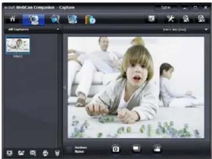
Task: Minimize the WebCam Companion window
Action: 184,8
